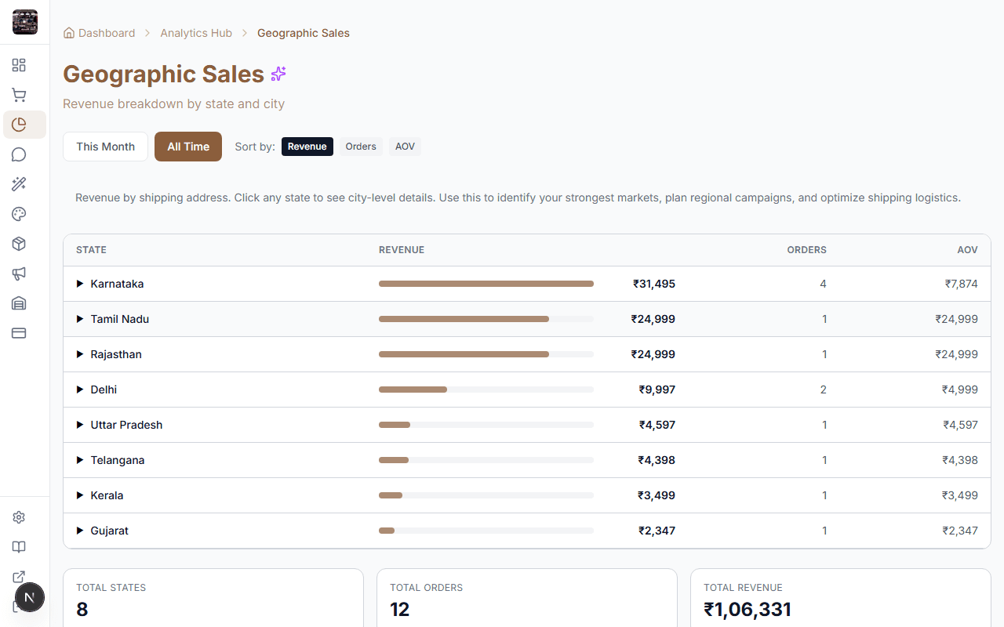Switch to the This Month filter
This screenshot has height=627, width=1004.
click(x=105, y=146)
